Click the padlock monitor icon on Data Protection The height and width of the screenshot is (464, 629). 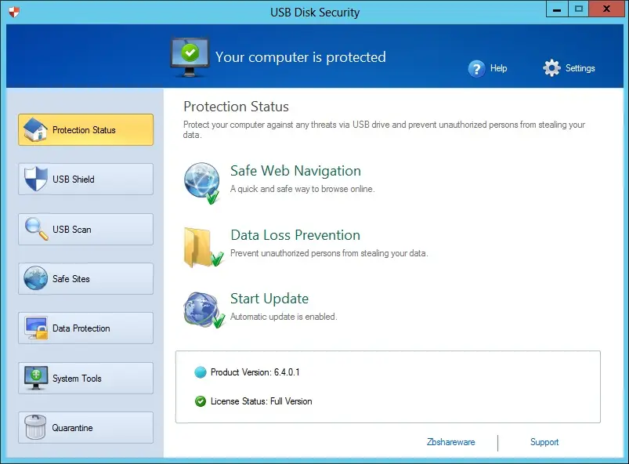click(x=36, y=328)
